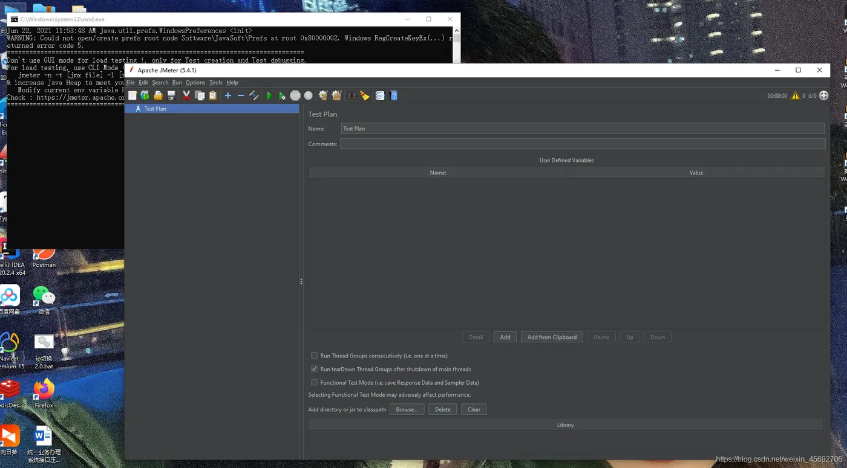Open the Templates toolbar icon
The height and width of the screenshot is (468, 847).
point(145,95)
